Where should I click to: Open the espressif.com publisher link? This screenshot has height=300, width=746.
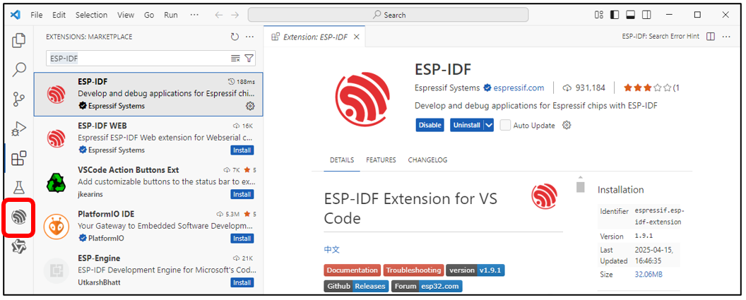tap(519, 88)
